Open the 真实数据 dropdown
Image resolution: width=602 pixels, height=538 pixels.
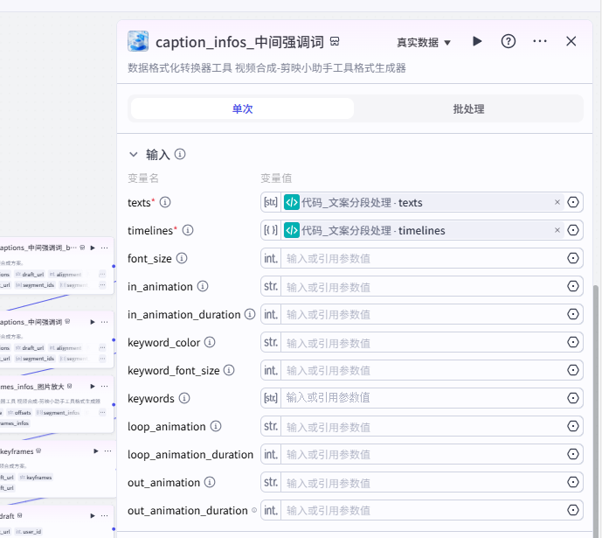(x=424, y=42)
